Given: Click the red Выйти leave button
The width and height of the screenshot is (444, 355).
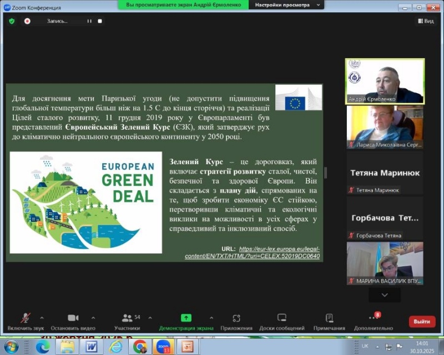Looking at the screenshot, I should click(422, 321).
